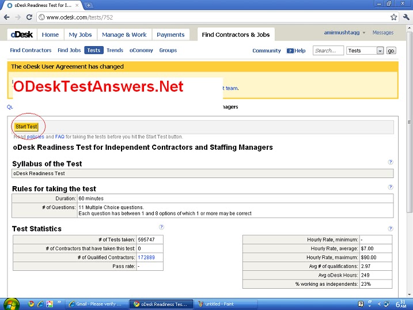The height and width of the screenshot is (310, 413).
Task: Click the third quick launch icon
Action: tap(50, 304)
